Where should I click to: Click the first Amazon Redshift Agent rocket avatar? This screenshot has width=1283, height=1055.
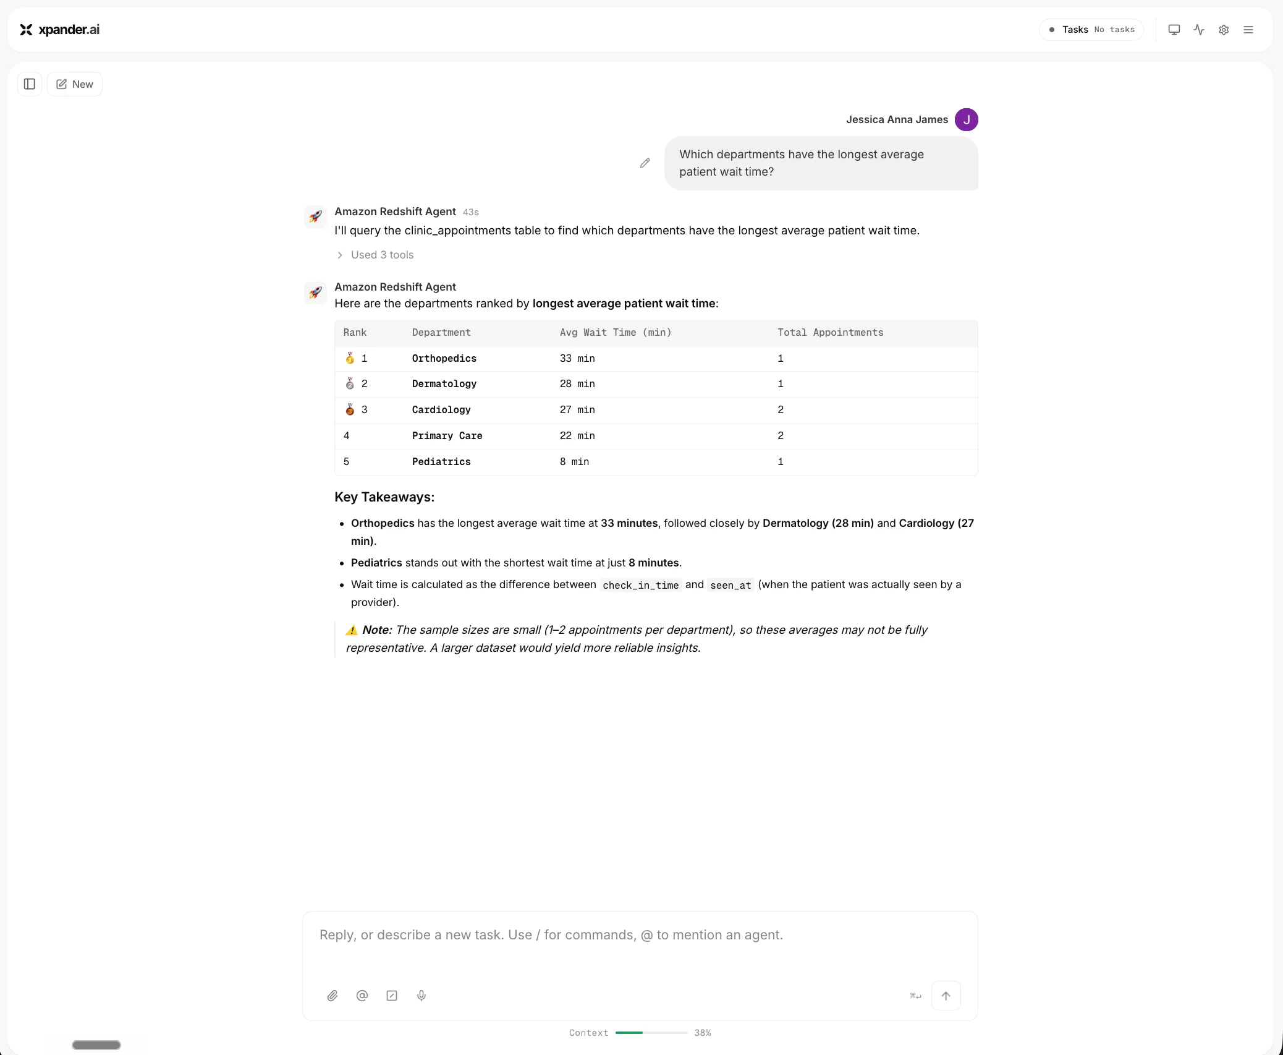click(315, 217)
